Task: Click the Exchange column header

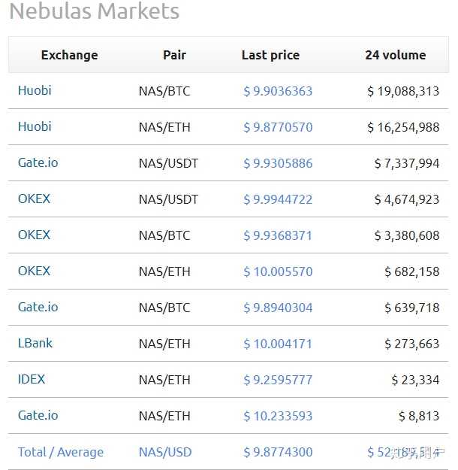Action: coord(69,55)
